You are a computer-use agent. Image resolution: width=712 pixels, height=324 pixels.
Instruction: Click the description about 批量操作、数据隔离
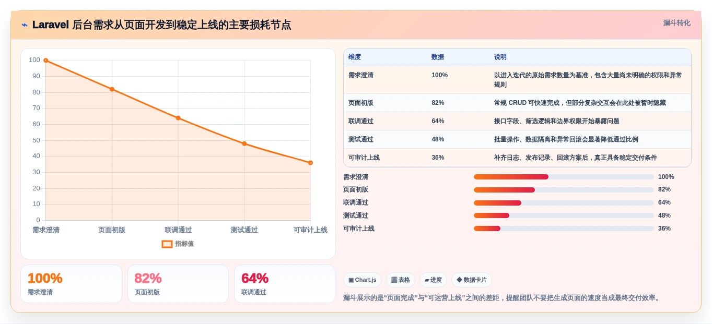pos(566,139)
